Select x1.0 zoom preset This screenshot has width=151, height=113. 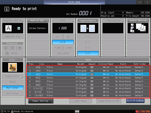point(63,42)
